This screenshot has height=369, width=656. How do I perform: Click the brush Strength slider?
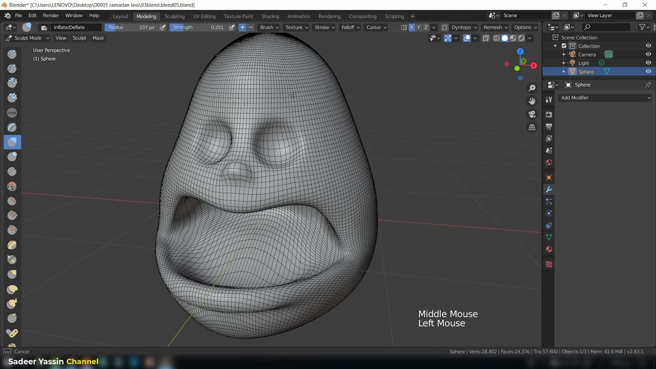pyautogui.click(x=198, y=28)
